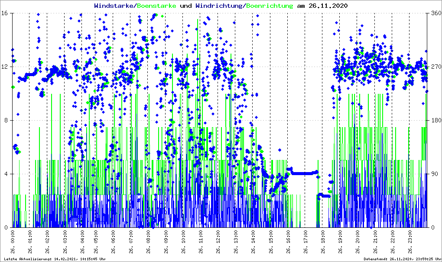Viewport: 442px width, 262px height.
Task: Click the date 26.11.2020 in the title
Action: coord(328,6)
